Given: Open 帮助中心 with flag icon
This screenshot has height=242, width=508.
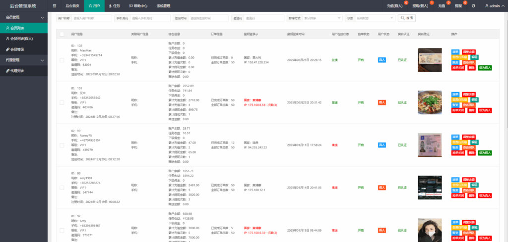Looking at the screenshot, I should click(x=138, y=6).
